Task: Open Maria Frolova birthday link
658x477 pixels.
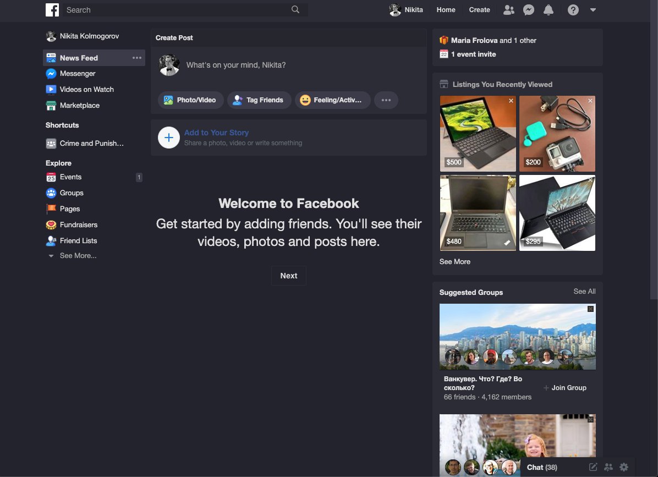Action: 474,40
